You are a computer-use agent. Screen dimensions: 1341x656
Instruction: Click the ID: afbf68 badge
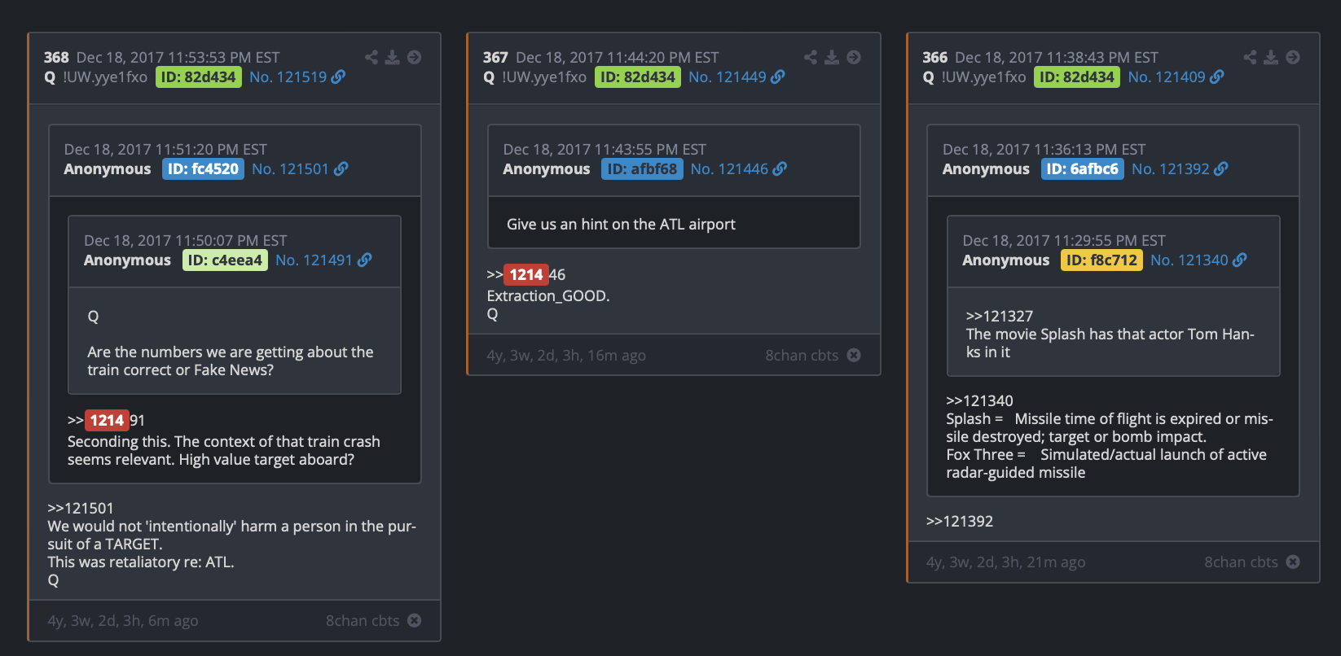pyautogui.click(x=642, y=168)
